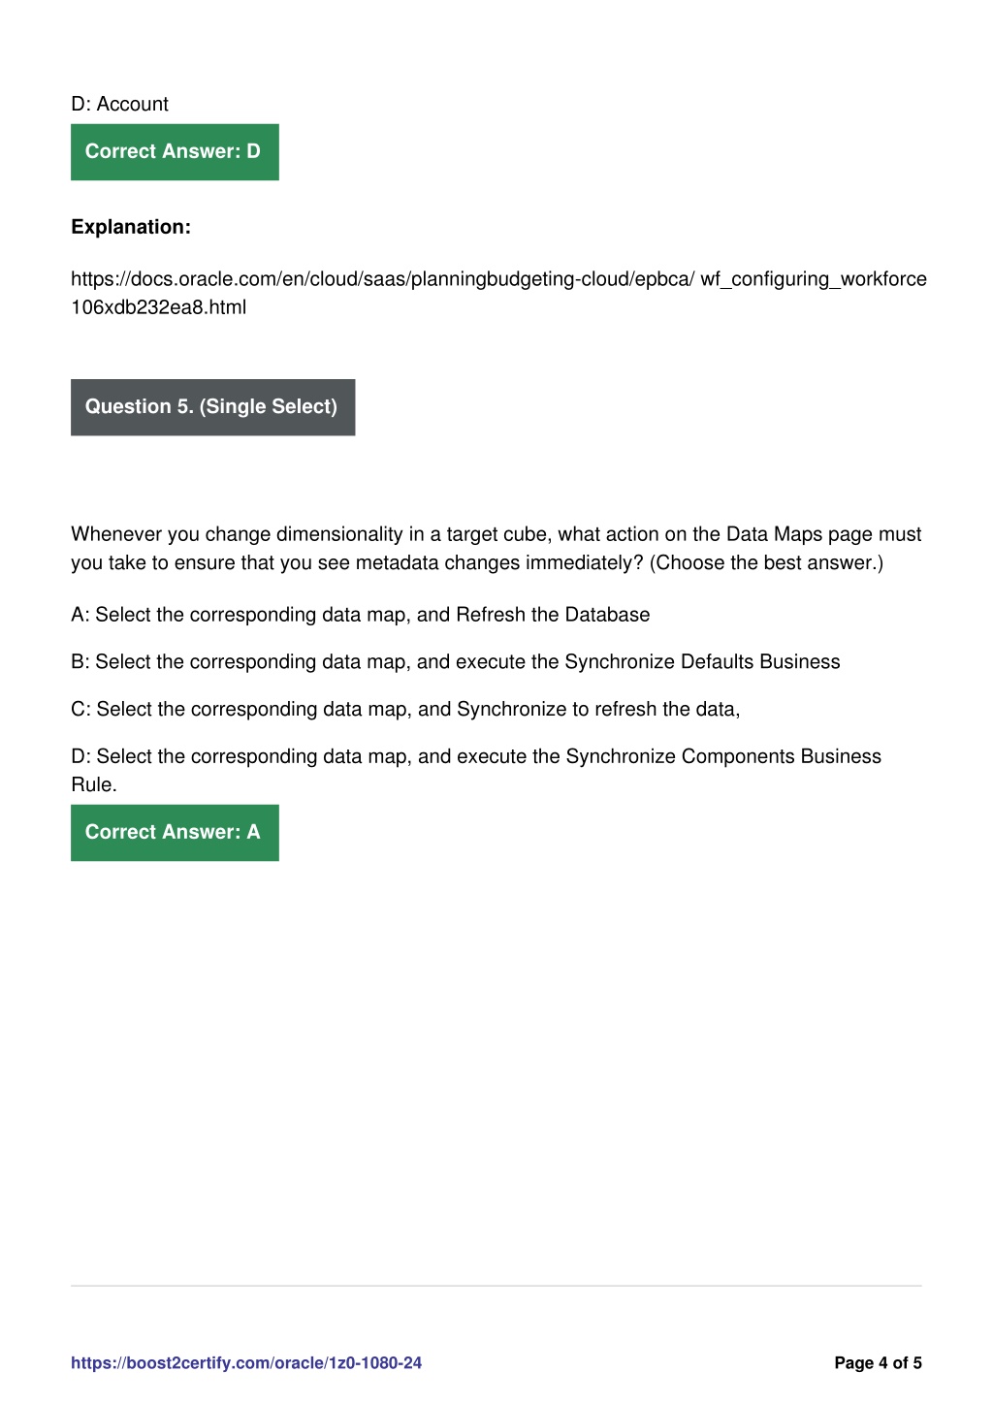Open the boost2certify.com footer link
The height and width of the screenshot is (1404, 993).
246,1362
